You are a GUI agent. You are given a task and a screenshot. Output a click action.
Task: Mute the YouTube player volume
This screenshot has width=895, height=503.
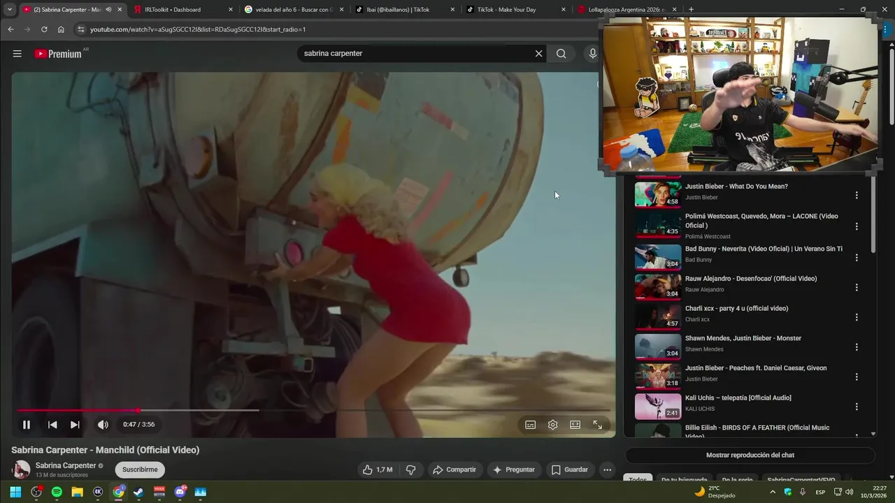[103, 424]
